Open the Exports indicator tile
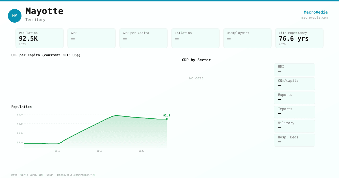 tap(294, 98)
